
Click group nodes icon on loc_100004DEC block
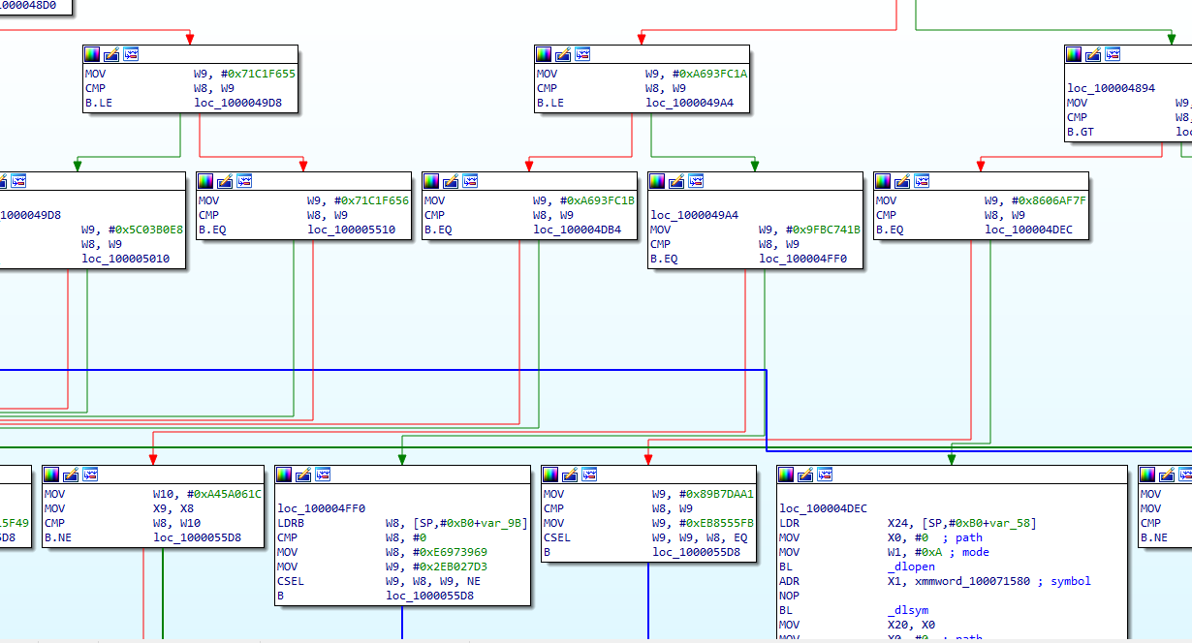826,475
